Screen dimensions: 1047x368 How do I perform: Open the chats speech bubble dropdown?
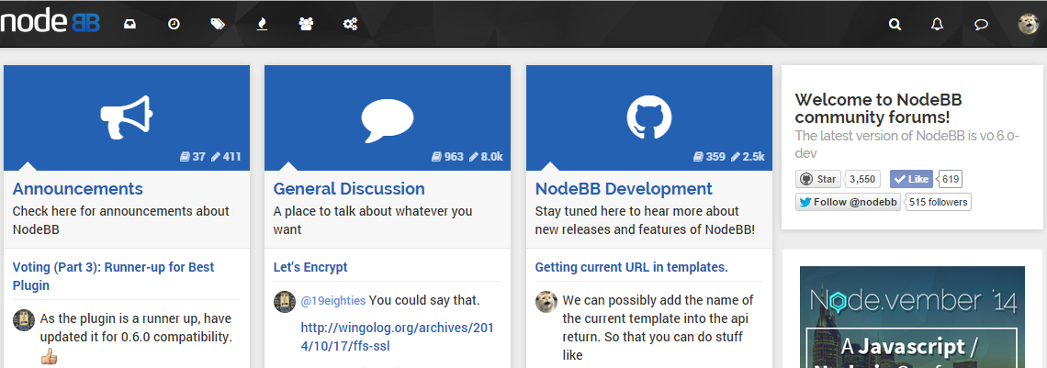tap(981, 25)
